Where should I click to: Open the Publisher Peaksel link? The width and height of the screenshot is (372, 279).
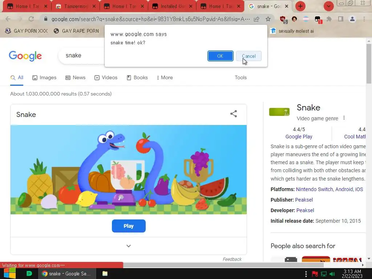click(304, 200)
